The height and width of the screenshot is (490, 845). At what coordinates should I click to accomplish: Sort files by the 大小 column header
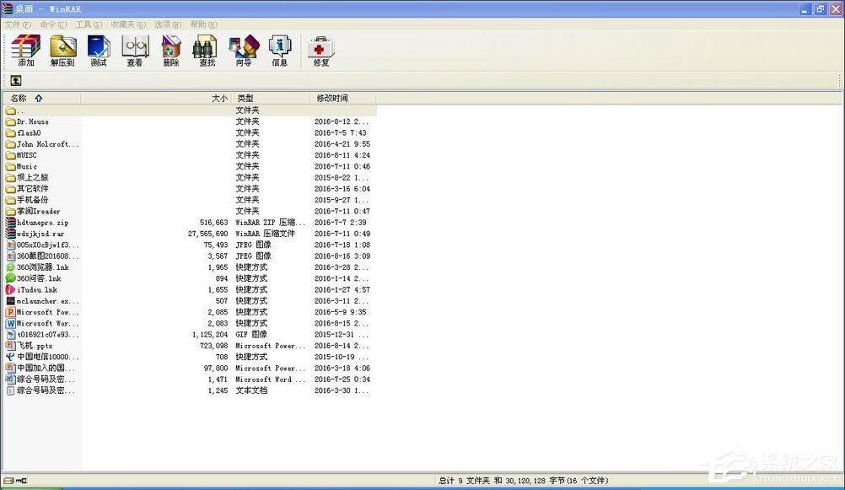(x=219, y=98)
